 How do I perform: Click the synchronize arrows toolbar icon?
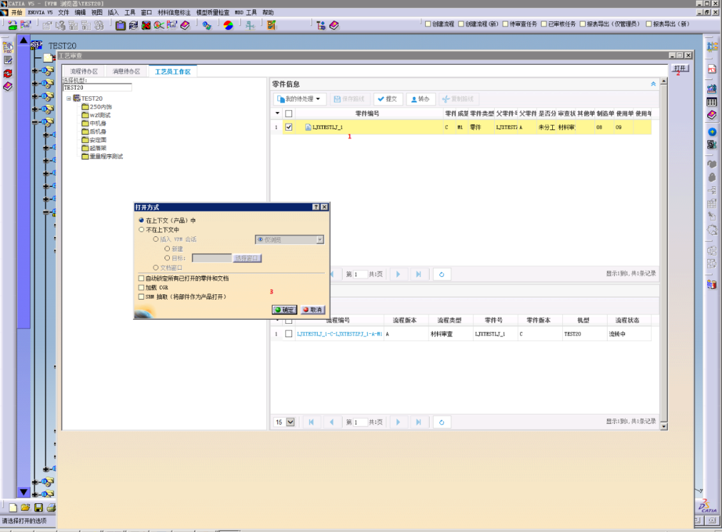pyautogui.click(x=133, y=25)
